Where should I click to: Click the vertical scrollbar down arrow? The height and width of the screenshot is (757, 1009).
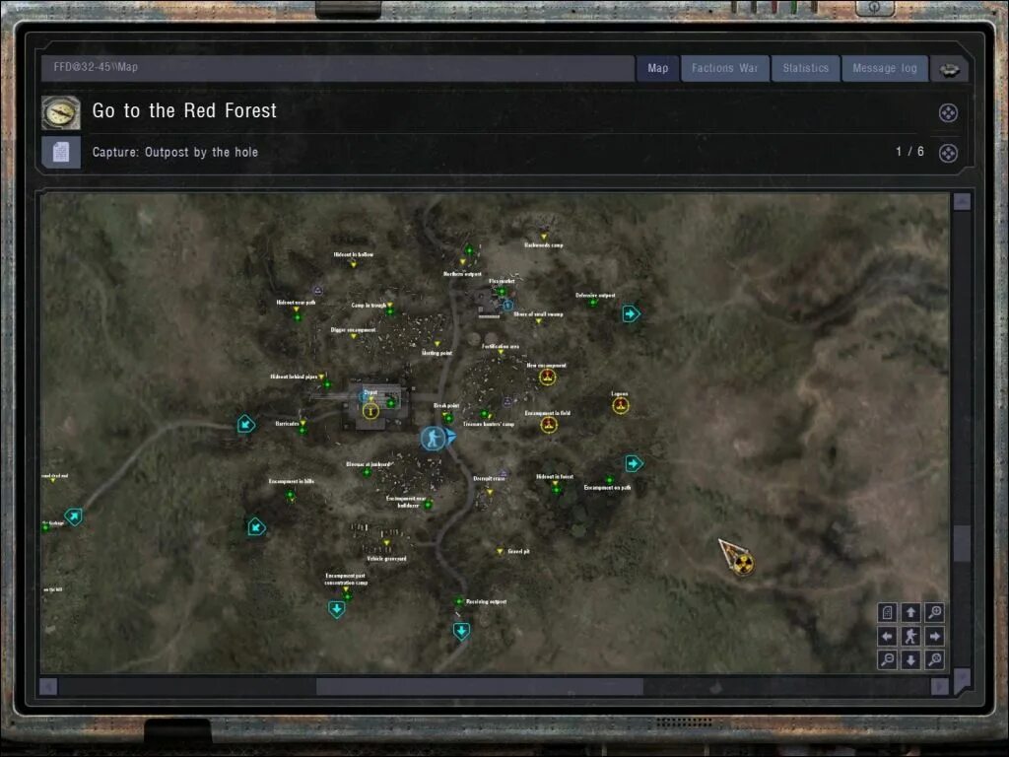coord(962,681)
